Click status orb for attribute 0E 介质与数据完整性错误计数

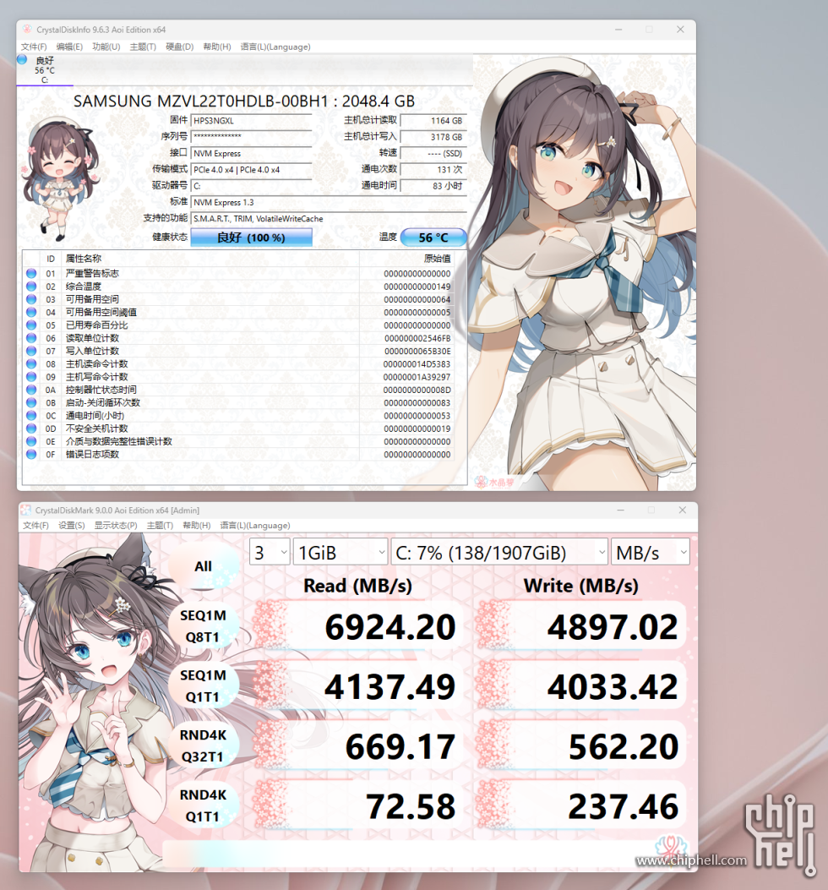[x=31, y=441]
